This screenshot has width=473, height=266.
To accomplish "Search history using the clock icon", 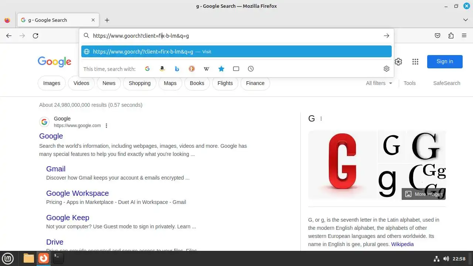I will point(251,69).
